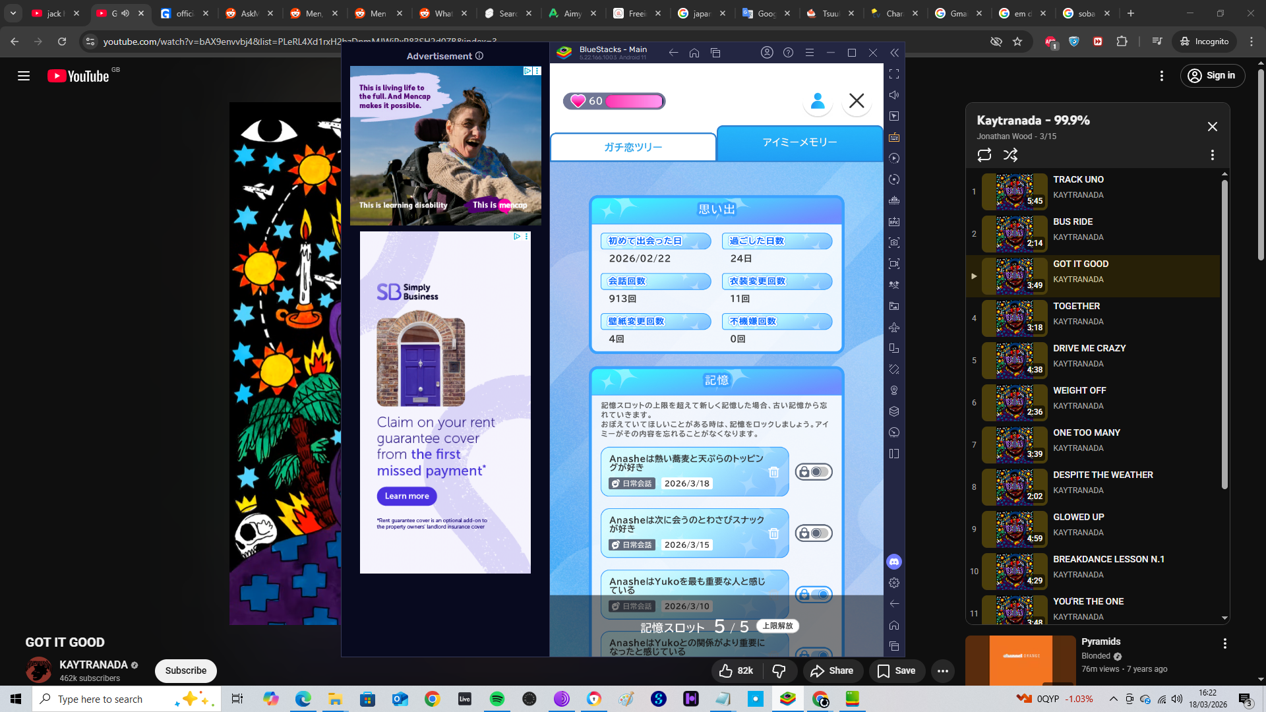The height and width of the screenshot is (712, 1266).
Task: Play the TOGETHER track thumbnail in the playlist
Action: pos(1014,318)
